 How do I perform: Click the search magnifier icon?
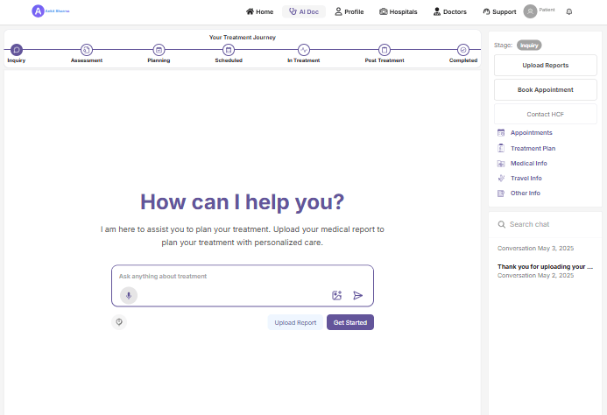click(x=501, y=224)
